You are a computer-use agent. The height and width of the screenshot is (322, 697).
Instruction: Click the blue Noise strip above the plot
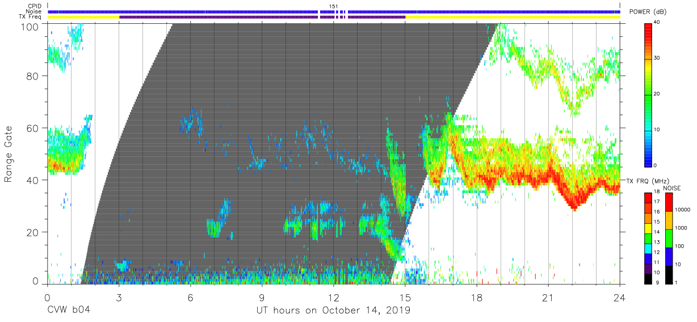coord(334,12)
